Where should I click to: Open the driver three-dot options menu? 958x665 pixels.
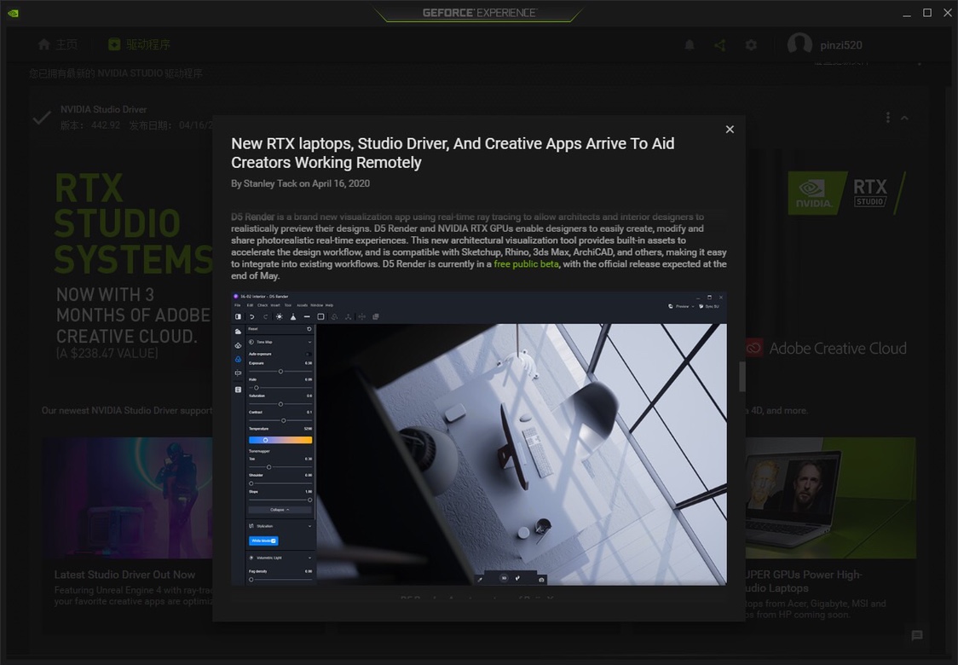click(x=888, y=118)
